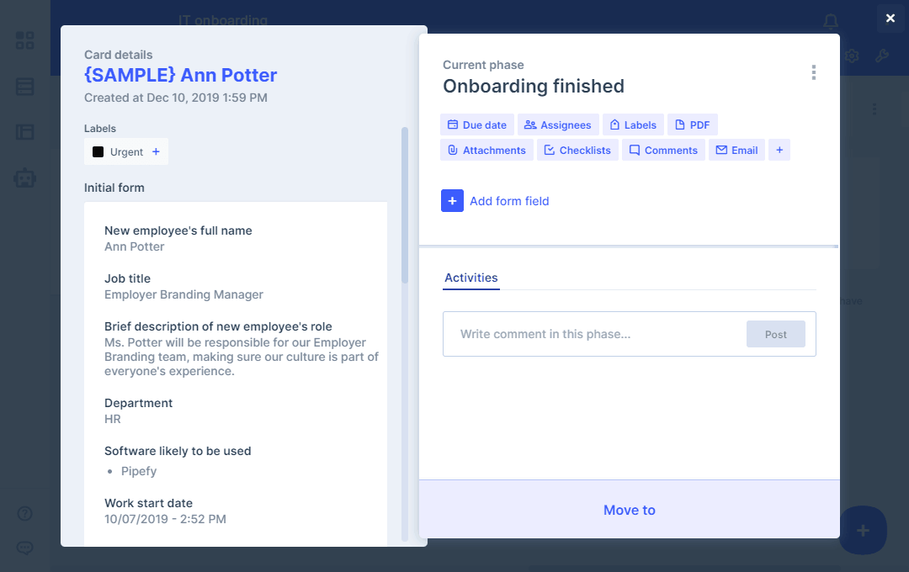
Task: Click the PDF button
Action: 692,125
